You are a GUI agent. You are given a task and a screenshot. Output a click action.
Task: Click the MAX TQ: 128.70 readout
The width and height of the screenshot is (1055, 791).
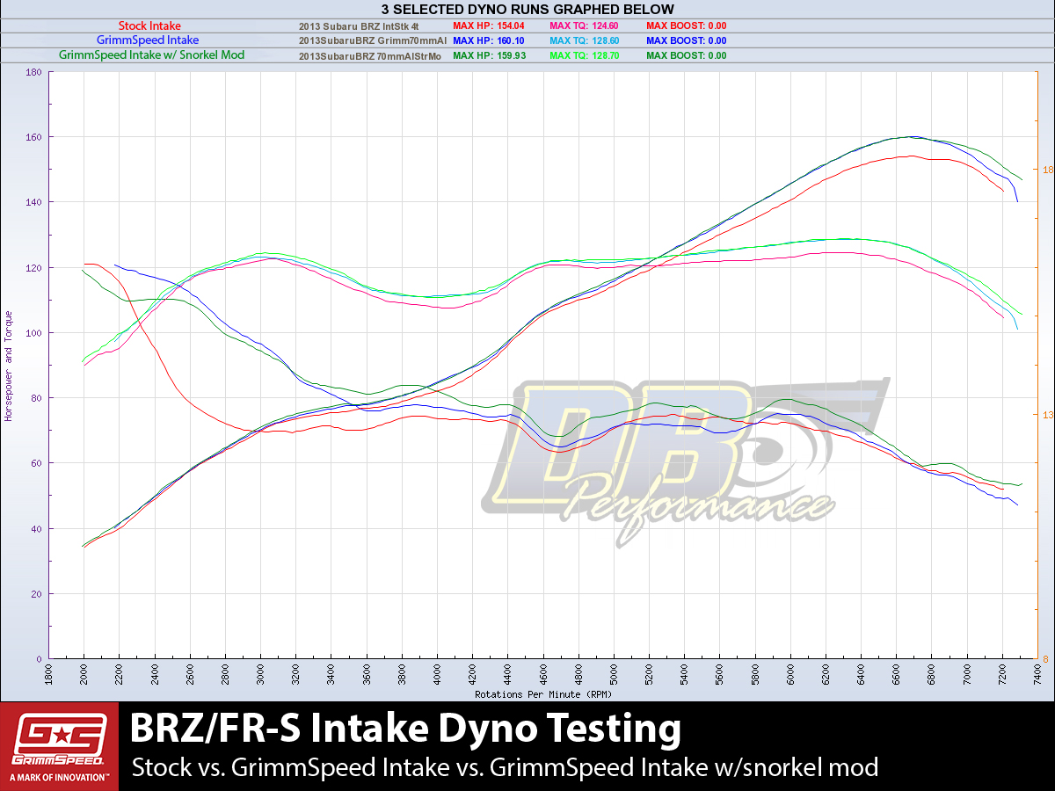(583, 55)
